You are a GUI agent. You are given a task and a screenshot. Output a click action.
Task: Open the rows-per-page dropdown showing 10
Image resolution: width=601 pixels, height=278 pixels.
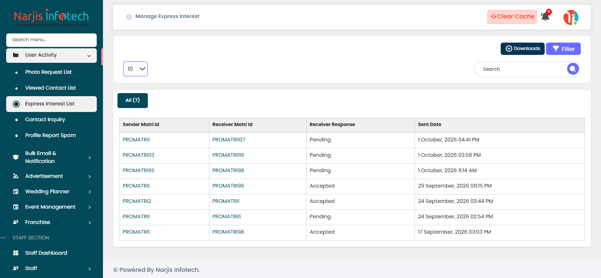pos(136,69)
